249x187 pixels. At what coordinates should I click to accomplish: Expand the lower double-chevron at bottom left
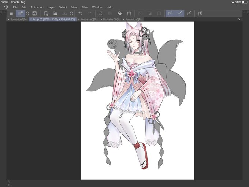(9, 185)
